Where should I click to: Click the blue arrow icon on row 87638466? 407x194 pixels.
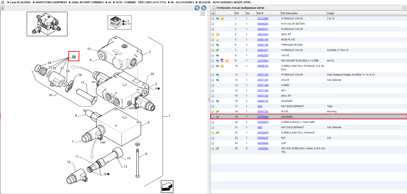pos(217,117)
